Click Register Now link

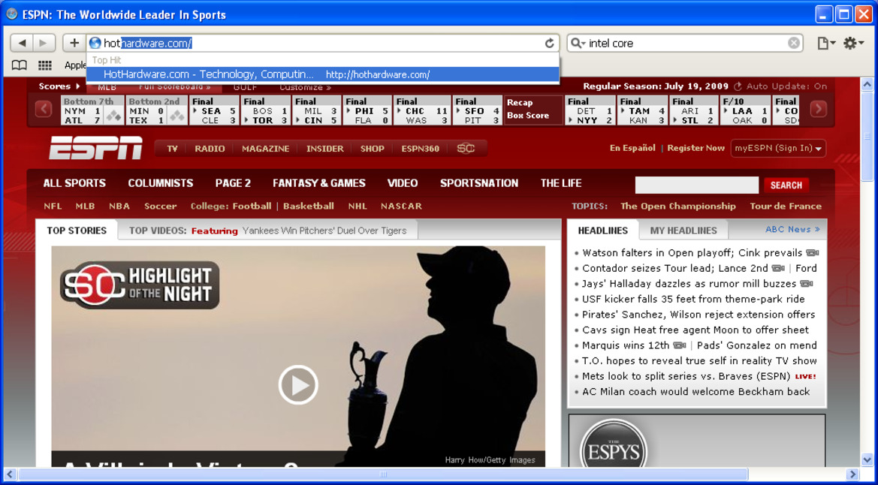coord(696,148)
